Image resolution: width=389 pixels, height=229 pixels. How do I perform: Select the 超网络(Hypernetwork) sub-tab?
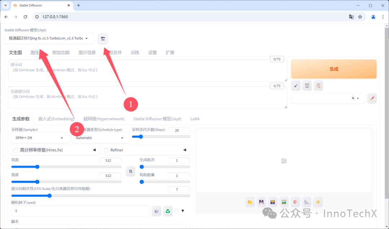[x=104, y=118]
